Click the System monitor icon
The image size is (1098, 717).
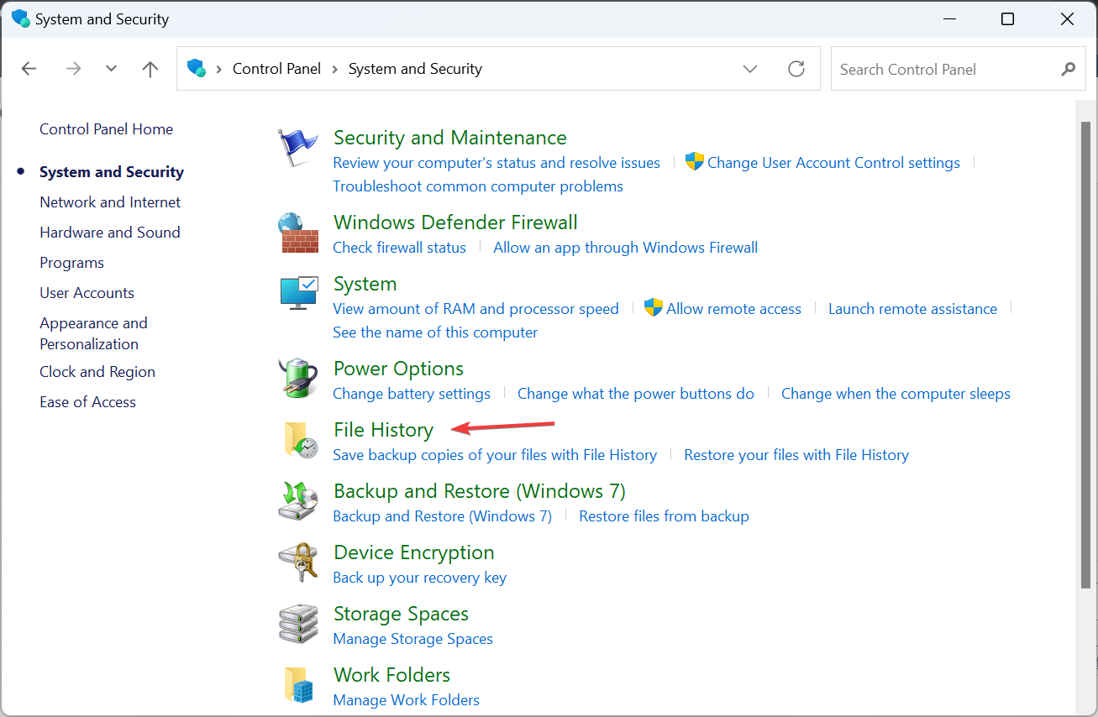[x=299, y=293]
